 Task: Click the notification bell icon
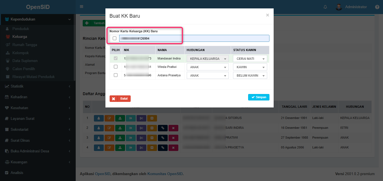(x=325, y=7)
